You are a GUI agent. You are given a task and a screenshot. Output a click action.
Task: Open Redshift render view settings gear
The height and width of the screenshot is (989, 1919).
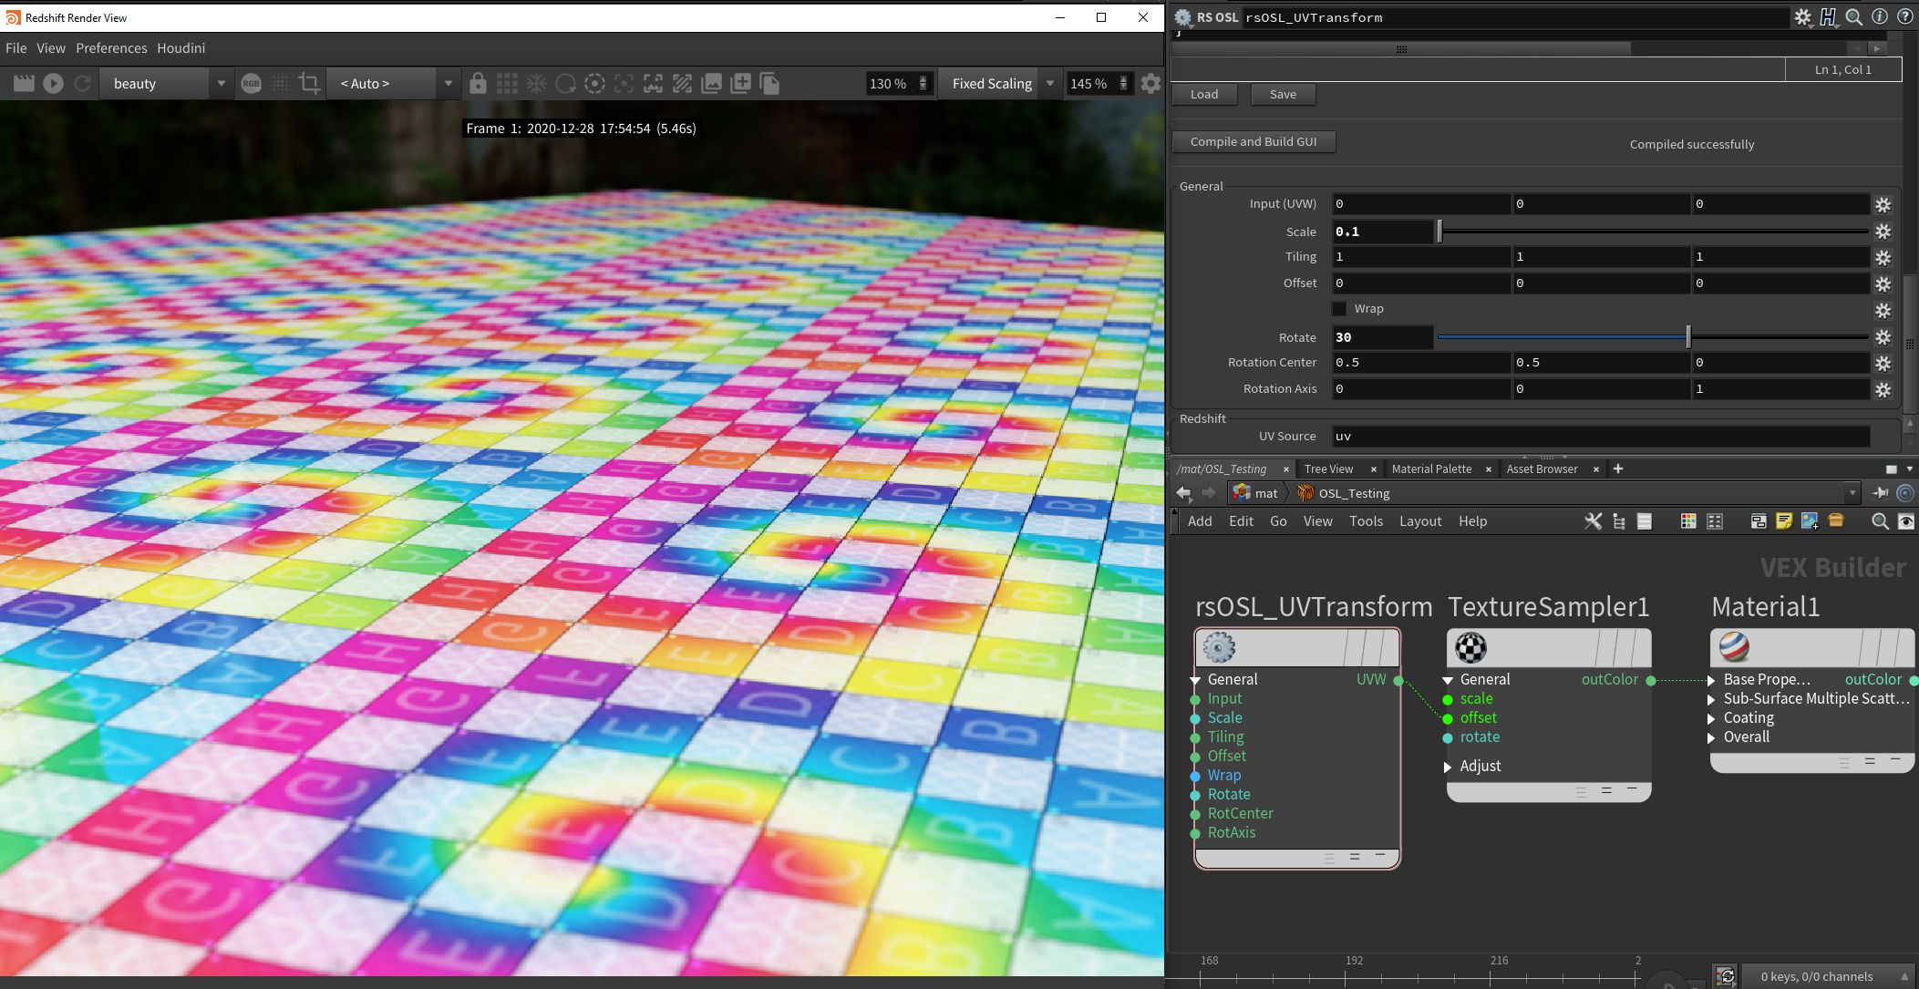tap(1150, 84)
